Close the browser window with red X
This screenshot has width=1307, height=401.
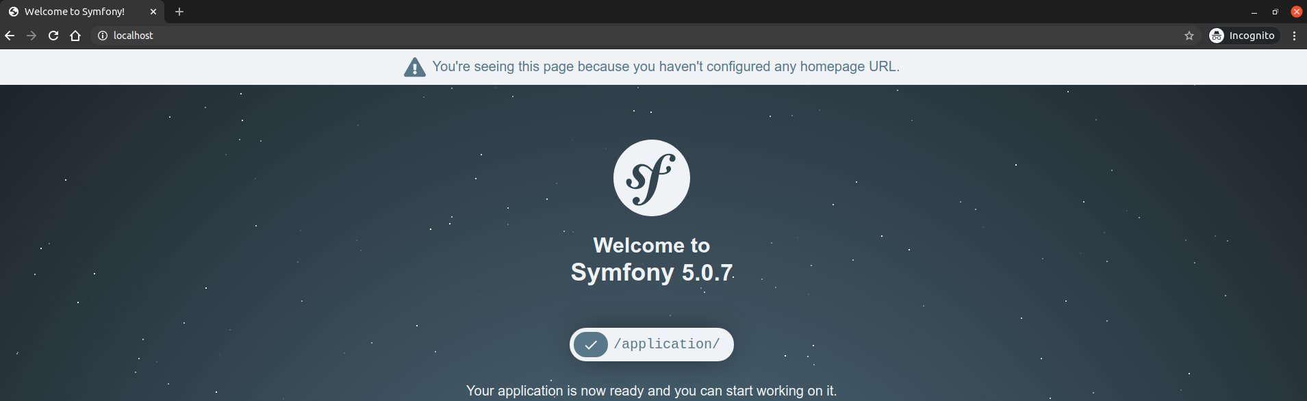click(1297, 12)
